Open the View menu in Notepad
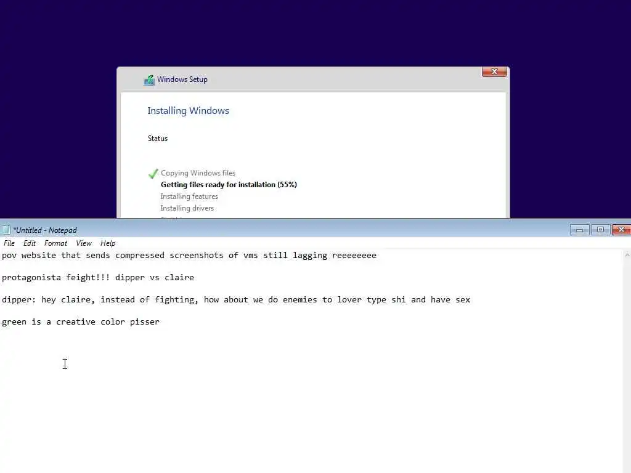 (x=84, y=243)
